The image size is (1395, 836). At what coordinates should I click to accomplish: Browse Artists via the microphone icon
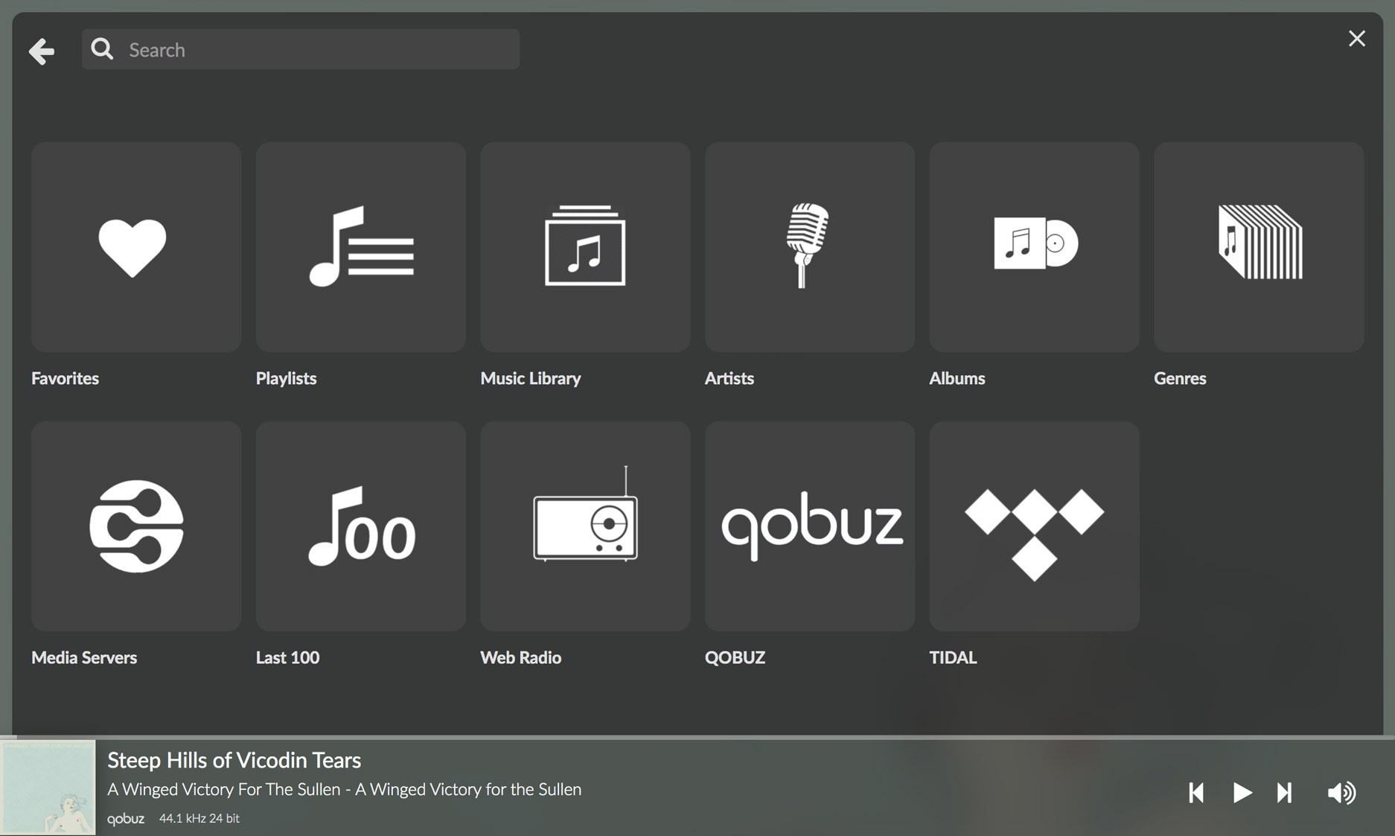point(809,247)
